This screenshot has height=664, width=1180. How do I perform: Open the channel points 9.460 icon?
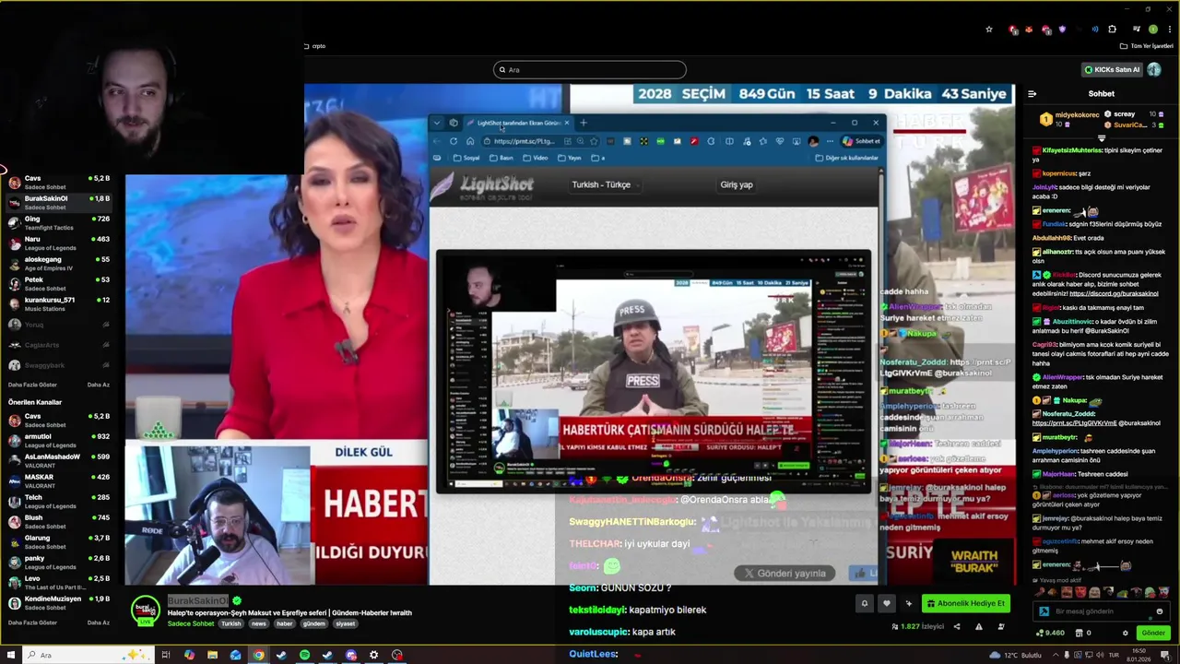[x=1050, y=633]
